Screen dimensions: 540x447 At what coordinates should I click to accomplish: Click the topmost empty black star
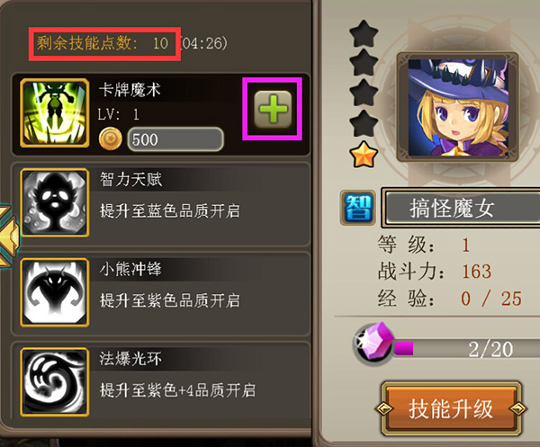tap(364, 33)
